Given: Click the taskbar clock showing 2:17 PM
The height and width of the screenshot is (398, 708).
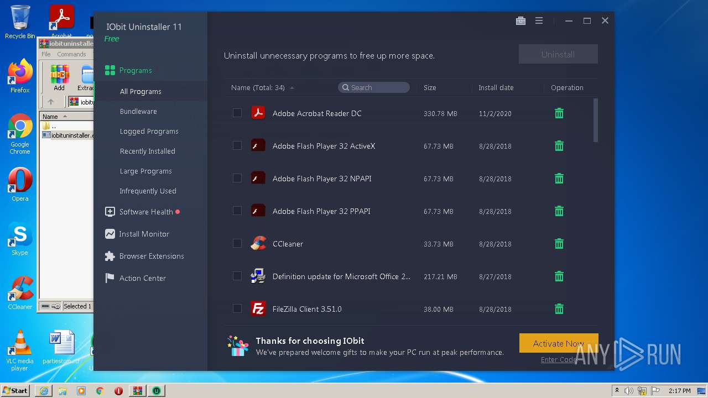Looking at the screenshot, I should (679, 391).
